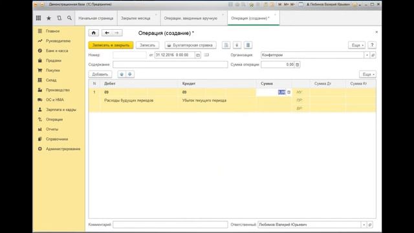Open Ответственный record with open icon

(370, 225)
